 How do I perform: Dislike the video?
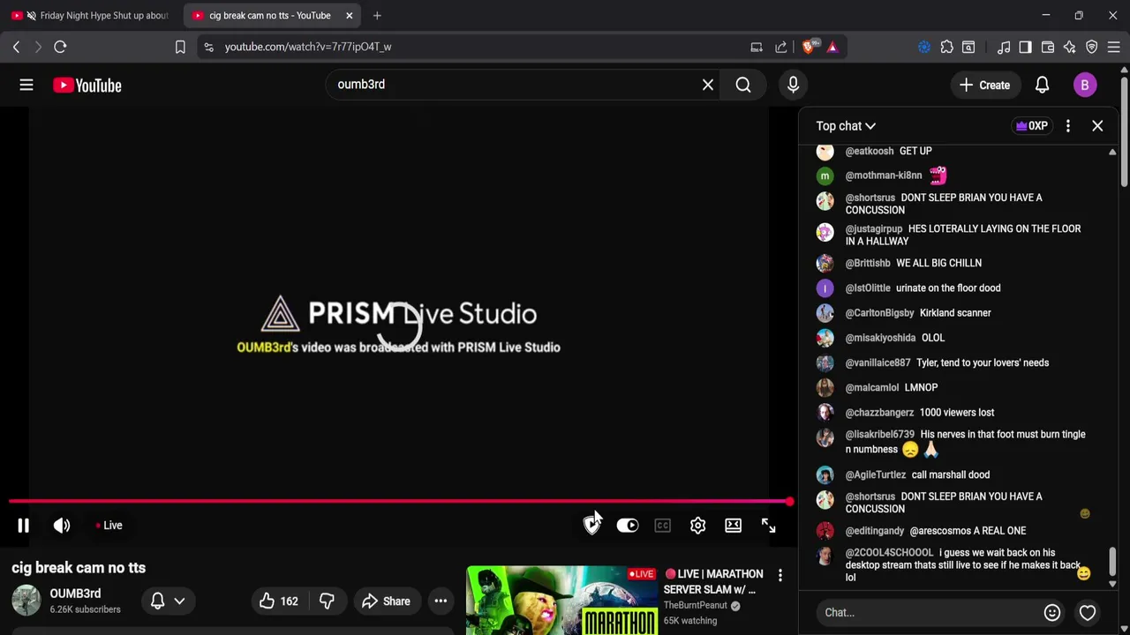tap(327, 601)
